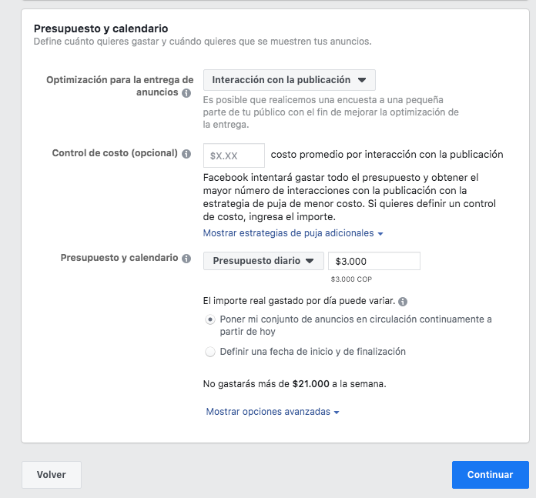Focus the $X.XX cost control field
536x498 pixels.
[x=234, y=155]
